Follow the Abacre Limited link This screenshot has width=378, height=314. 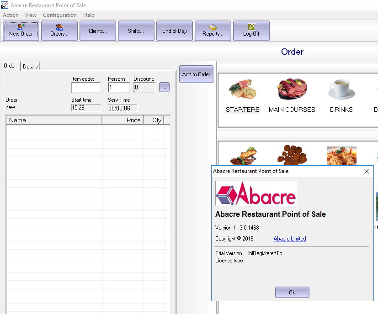(x=290, y=239)
